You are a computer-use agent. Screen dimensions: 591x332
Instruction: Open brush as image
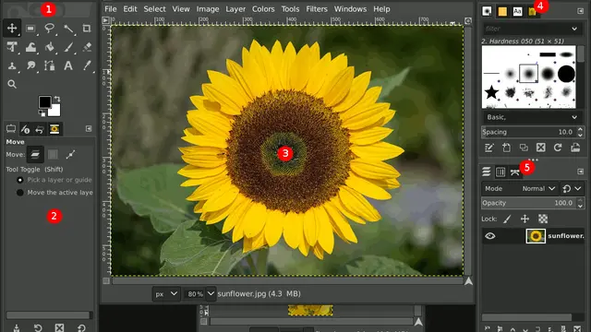[x=575, y=148]
